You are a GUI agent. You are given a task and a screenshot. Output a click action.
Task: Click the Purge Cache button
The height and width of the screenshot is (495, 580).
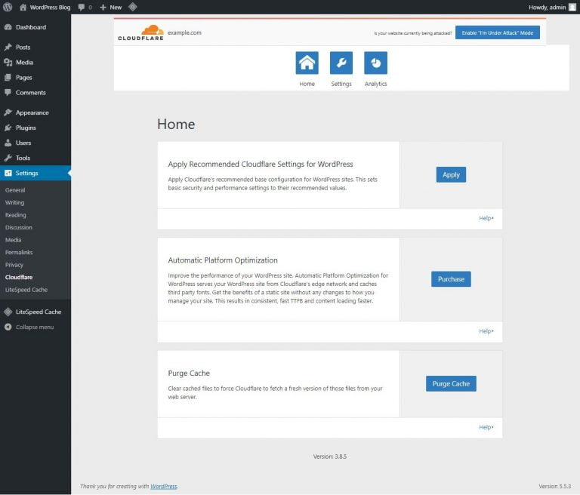451,384
